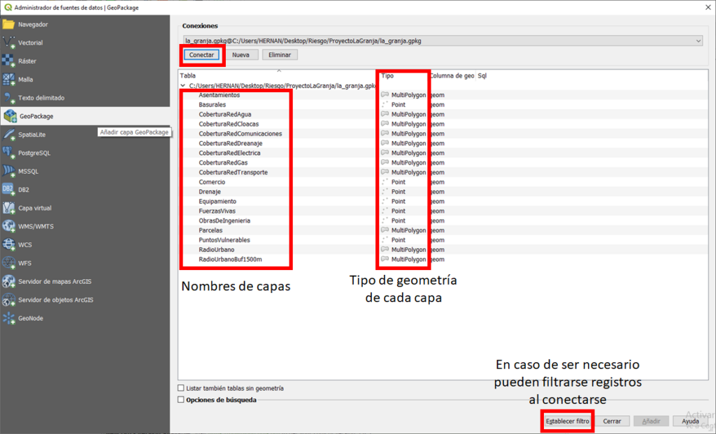Screen dimensions: 716x434
Task: Click the polygon icon in Asentamientos row
Action: [385, 95]
